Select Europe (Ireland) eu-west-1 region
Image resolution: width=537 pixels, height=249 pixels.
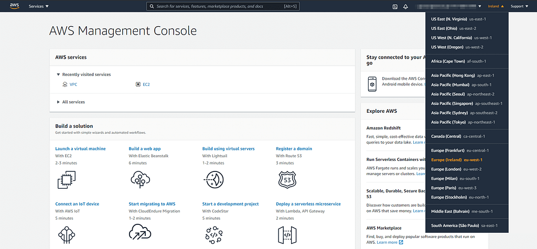[467, 159]
